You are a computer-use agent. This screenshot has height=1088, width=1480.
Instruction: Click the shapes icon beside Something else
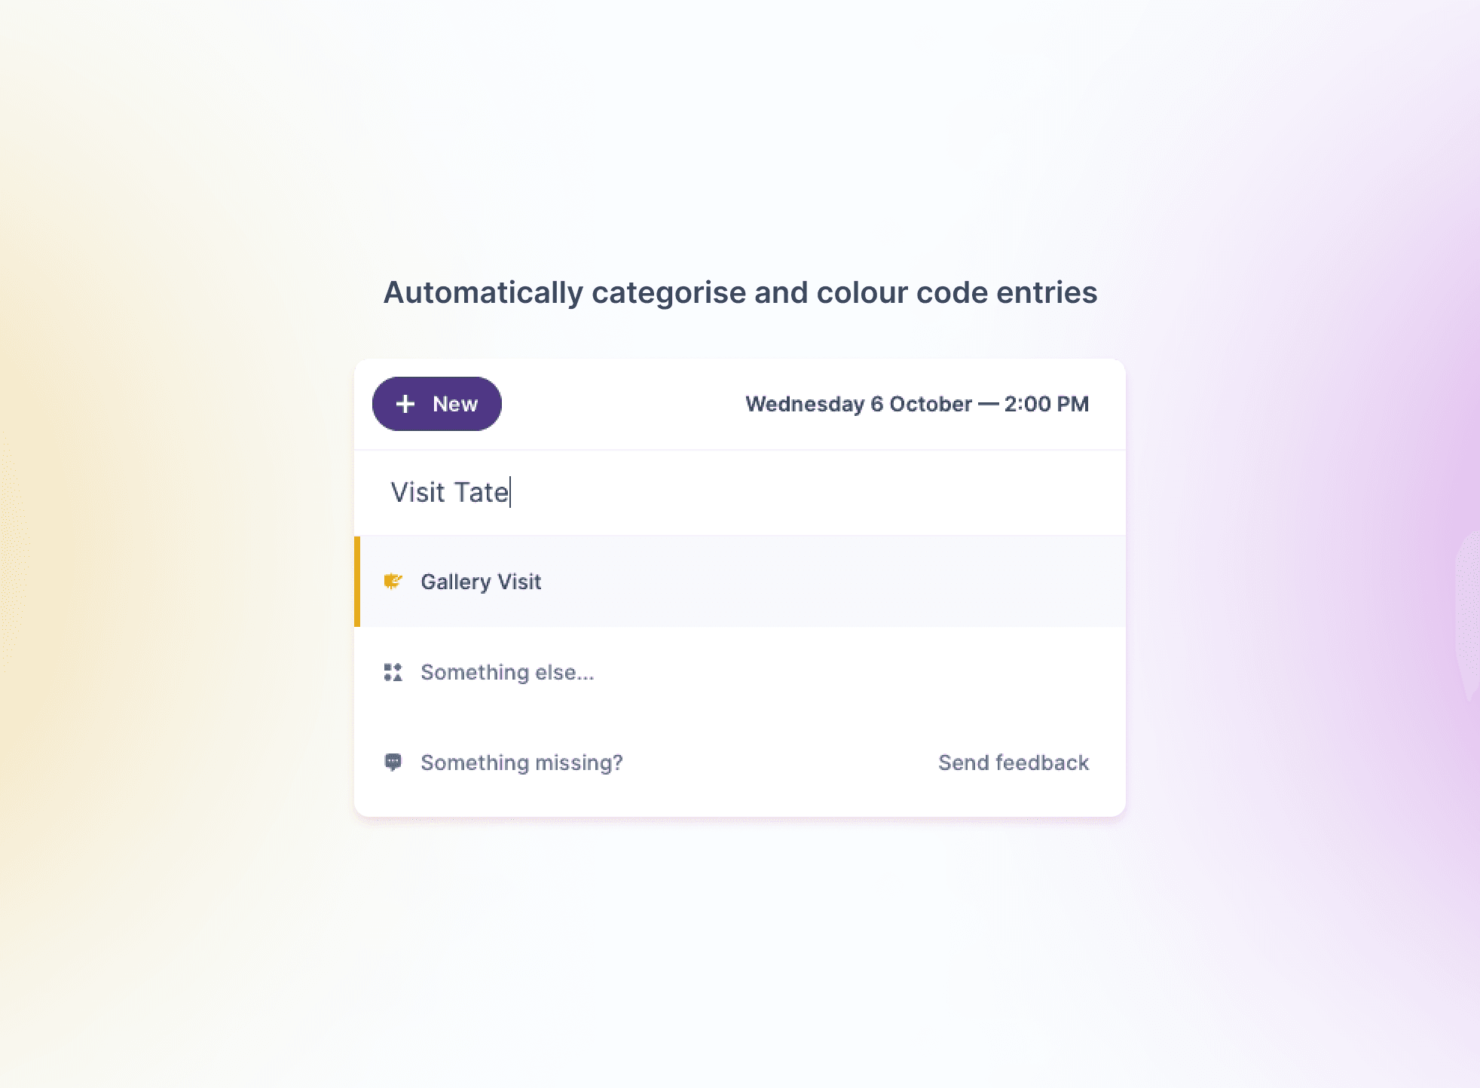click(393, 672)
